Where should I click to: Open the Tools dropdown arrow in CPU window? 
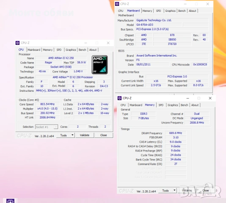(x=72, y=135)
